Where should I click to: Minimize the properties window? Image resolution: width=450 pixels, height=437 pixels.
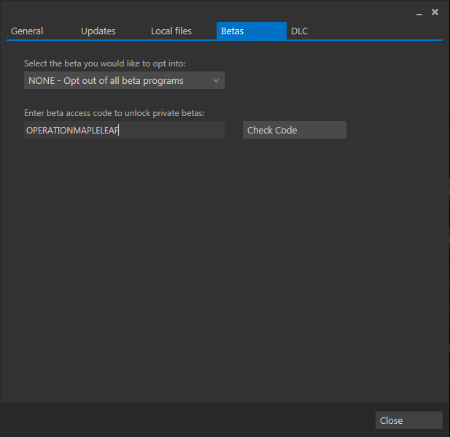pos(419,13)
